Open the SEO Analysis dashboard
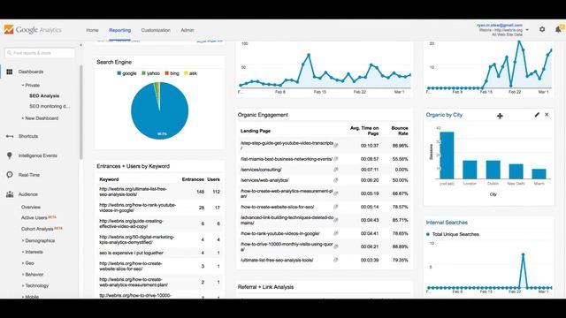Image resolution: width=566 pixels, height=318 pixels. [44, 96]
